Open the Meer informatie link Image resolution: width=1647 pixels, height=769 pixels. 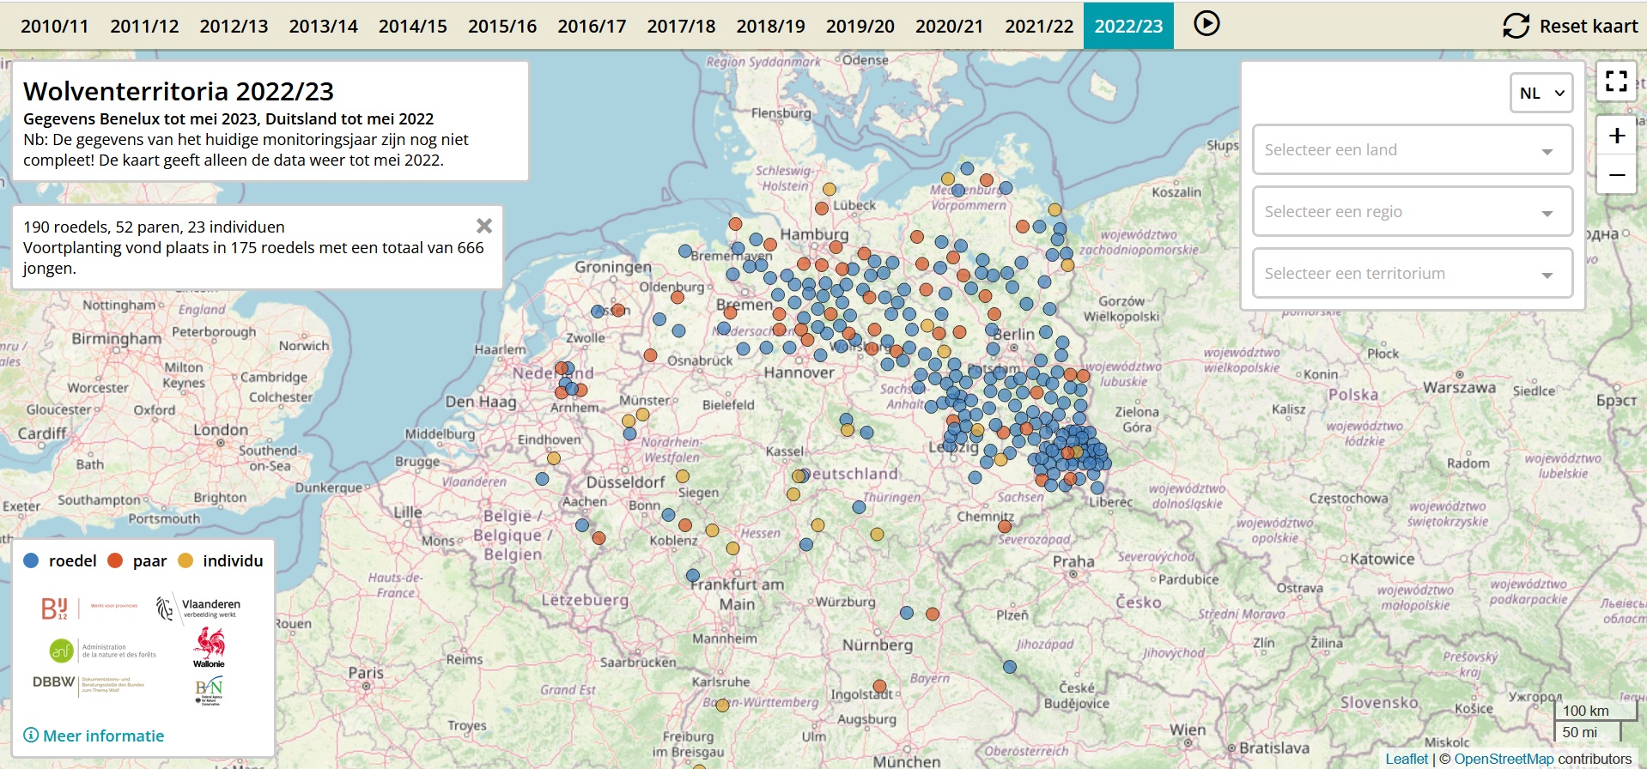(94, 736)
